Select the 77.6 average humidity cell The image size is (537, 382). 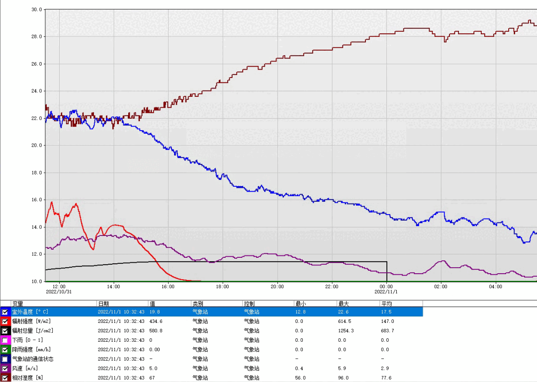(x=386, y=378)
